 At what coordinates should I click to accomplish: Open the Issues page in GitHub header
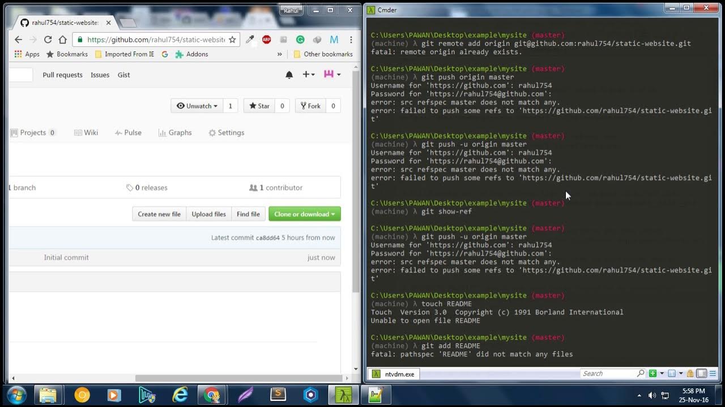coord(100,75)
